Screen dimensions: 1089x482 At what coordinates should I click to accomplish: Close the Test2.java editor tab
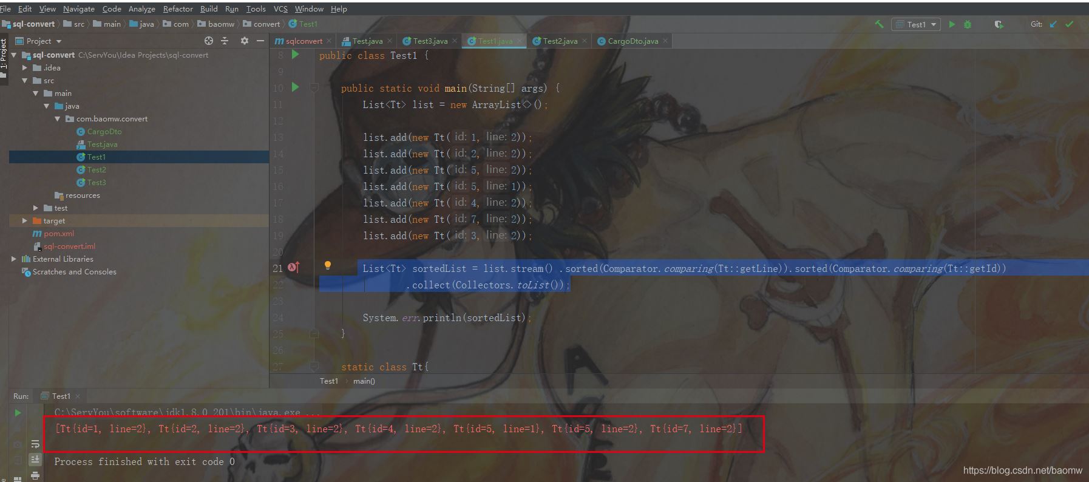pos(585,41)
